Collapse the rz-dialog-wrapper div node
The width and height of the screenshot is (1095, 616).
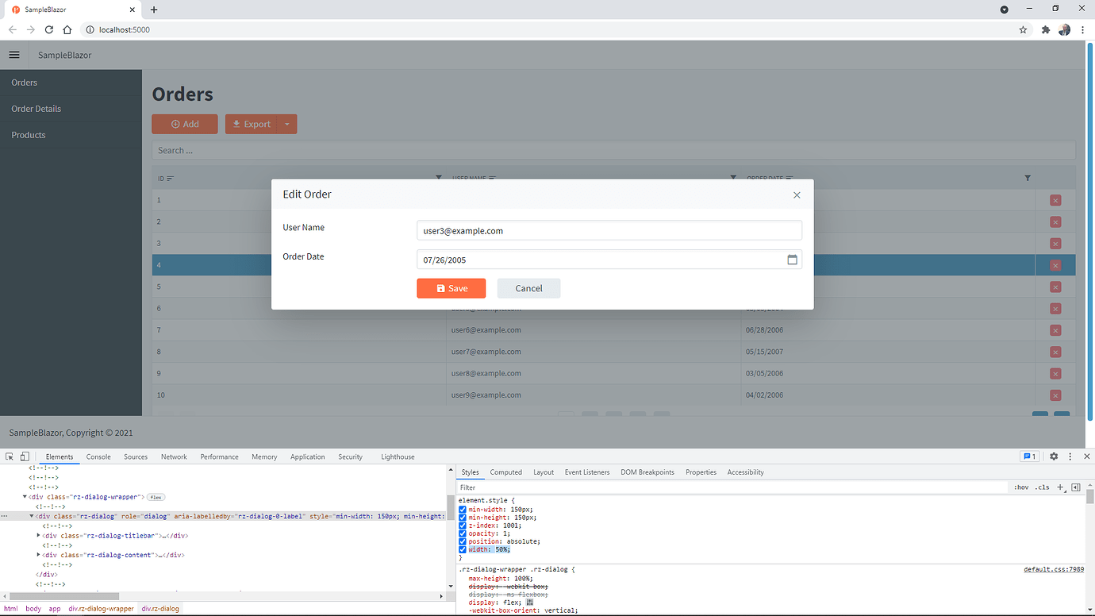point(25,497)
